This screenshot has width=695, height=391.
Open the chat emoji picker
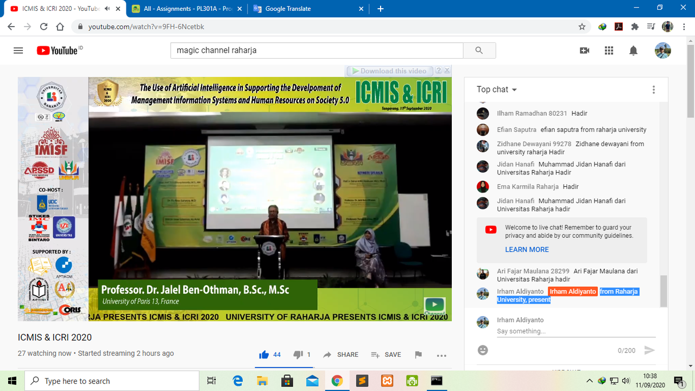tap(483, 350)
